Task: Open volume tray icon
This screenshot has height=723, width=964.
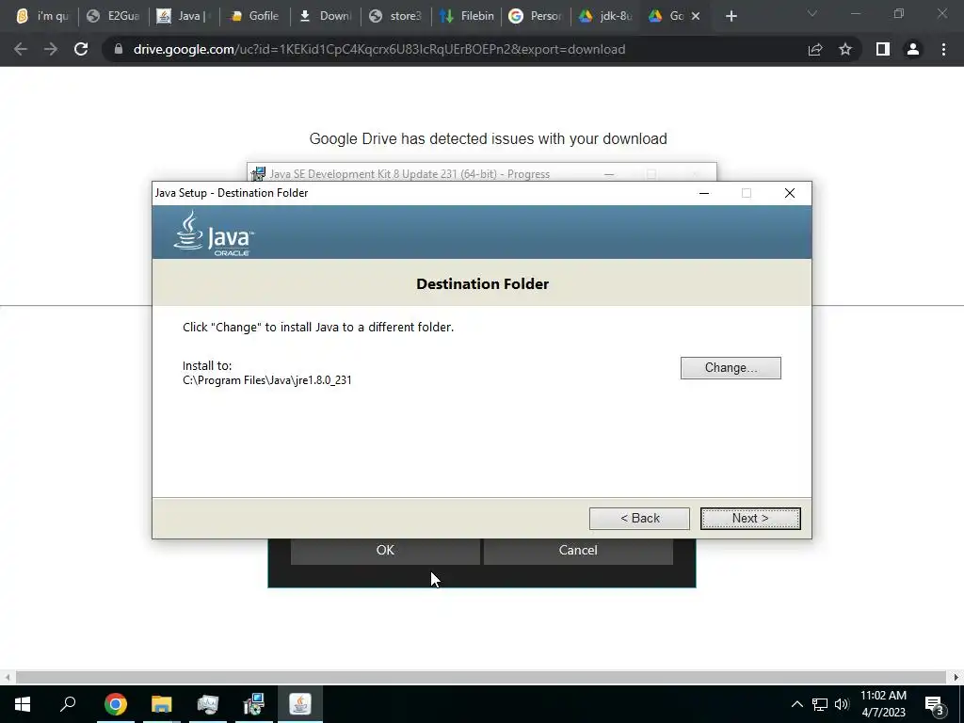Action: [x=842, y=704]
